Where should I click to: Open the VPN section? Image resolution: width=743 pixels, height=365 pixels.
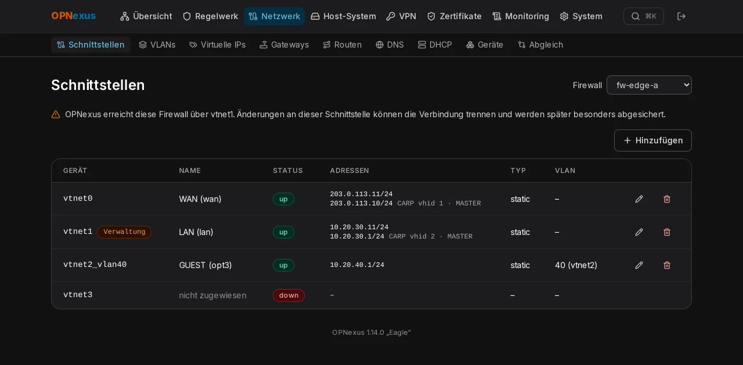pos(401,16)
